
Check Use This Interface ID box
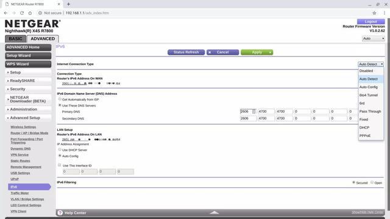coord(60,165)
